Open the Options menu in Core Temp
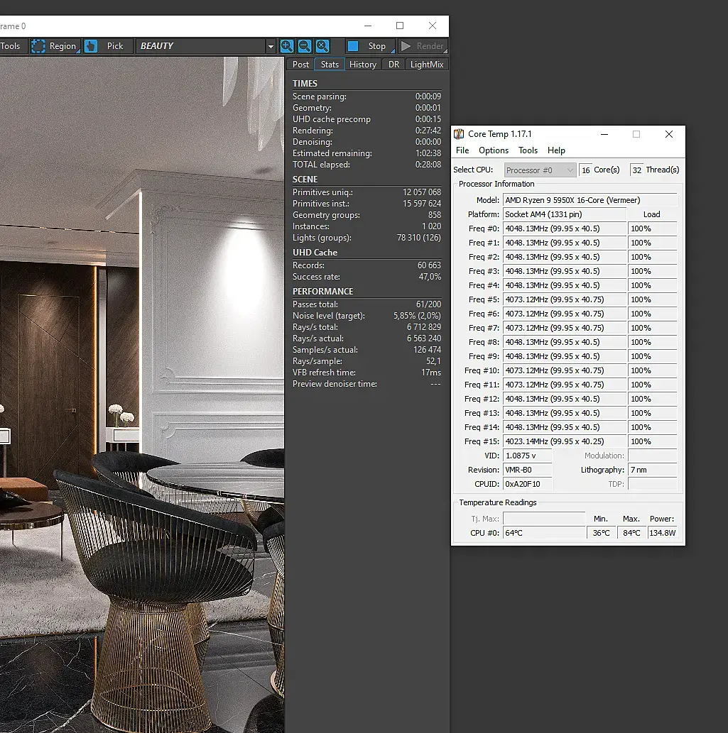 pyautogui.click(x=493, y=150)
